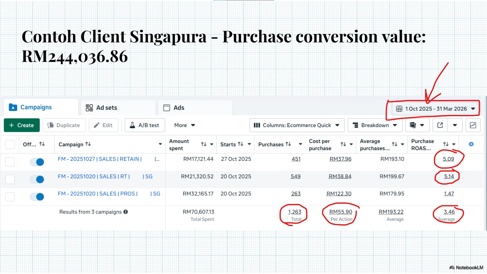This screenshot has height=274, width=487.
Task: Sort by the Off/On column arrows
Action: [42, 144]
